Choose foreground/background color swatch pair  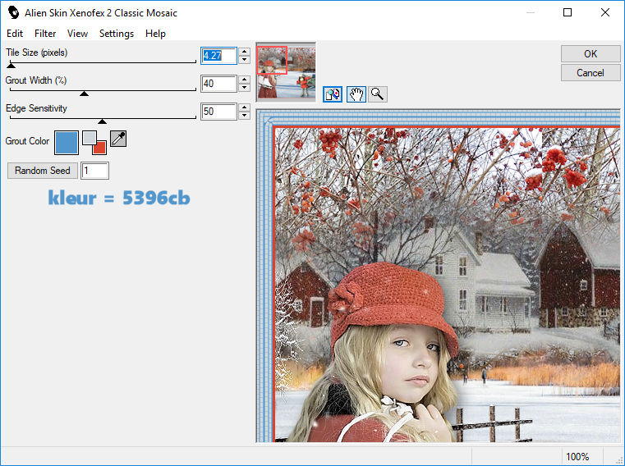[x=94, y=143]
